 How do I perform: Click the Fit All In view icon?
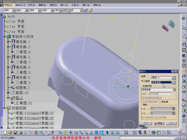tap(65, 133)
